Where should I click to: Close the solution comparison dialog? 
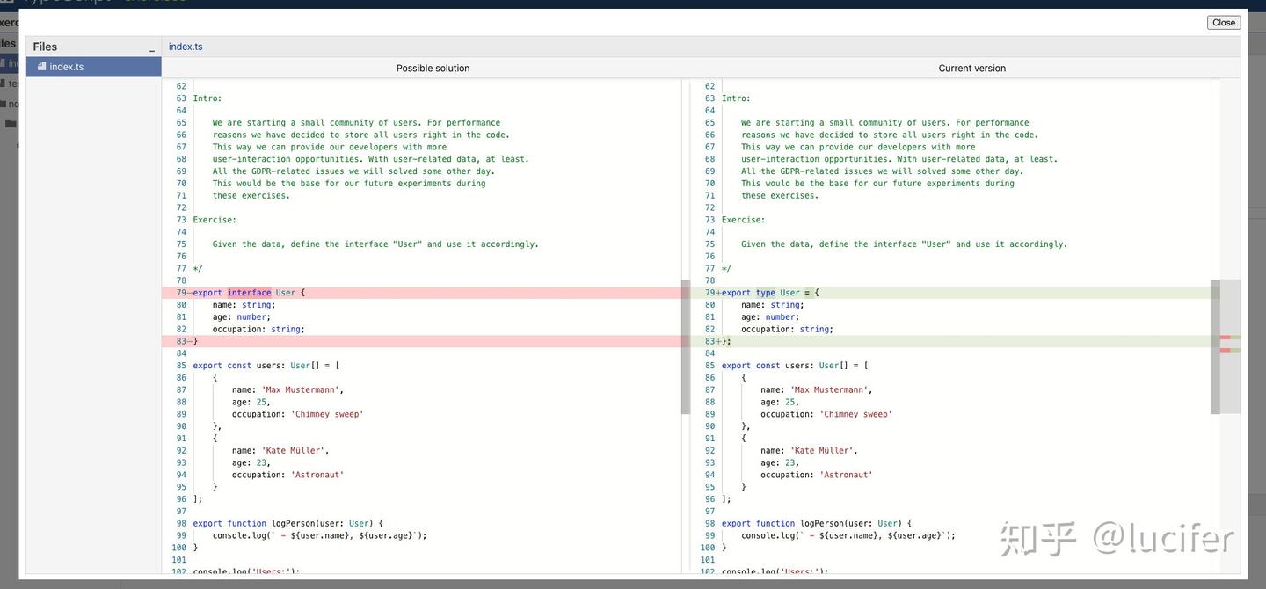1224,23
